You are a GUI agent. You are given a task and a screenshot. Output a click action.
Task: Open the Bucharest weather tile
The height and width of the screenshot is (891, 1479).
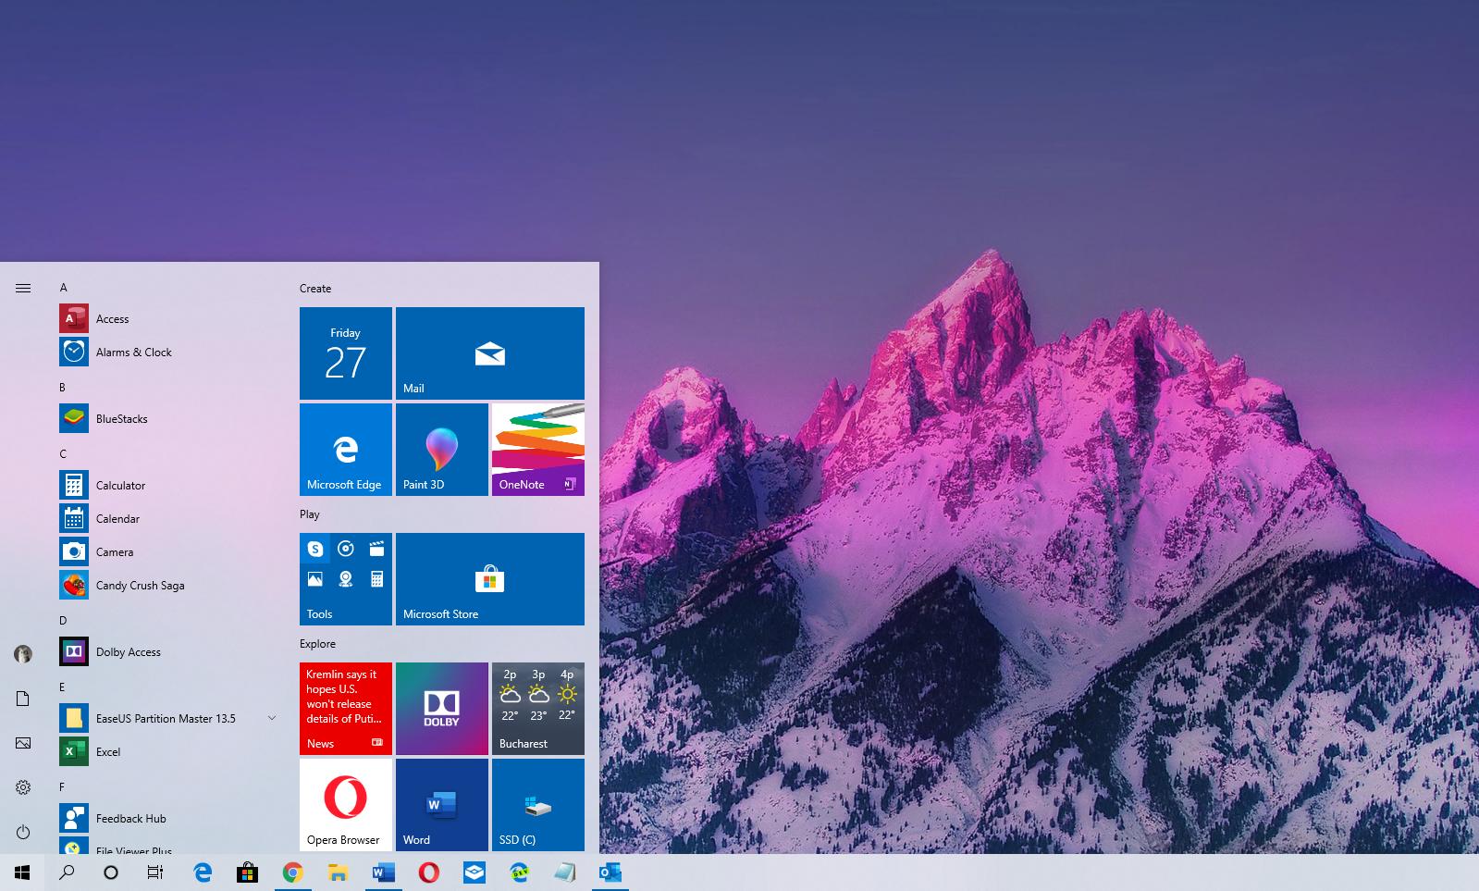pos(538,709)
